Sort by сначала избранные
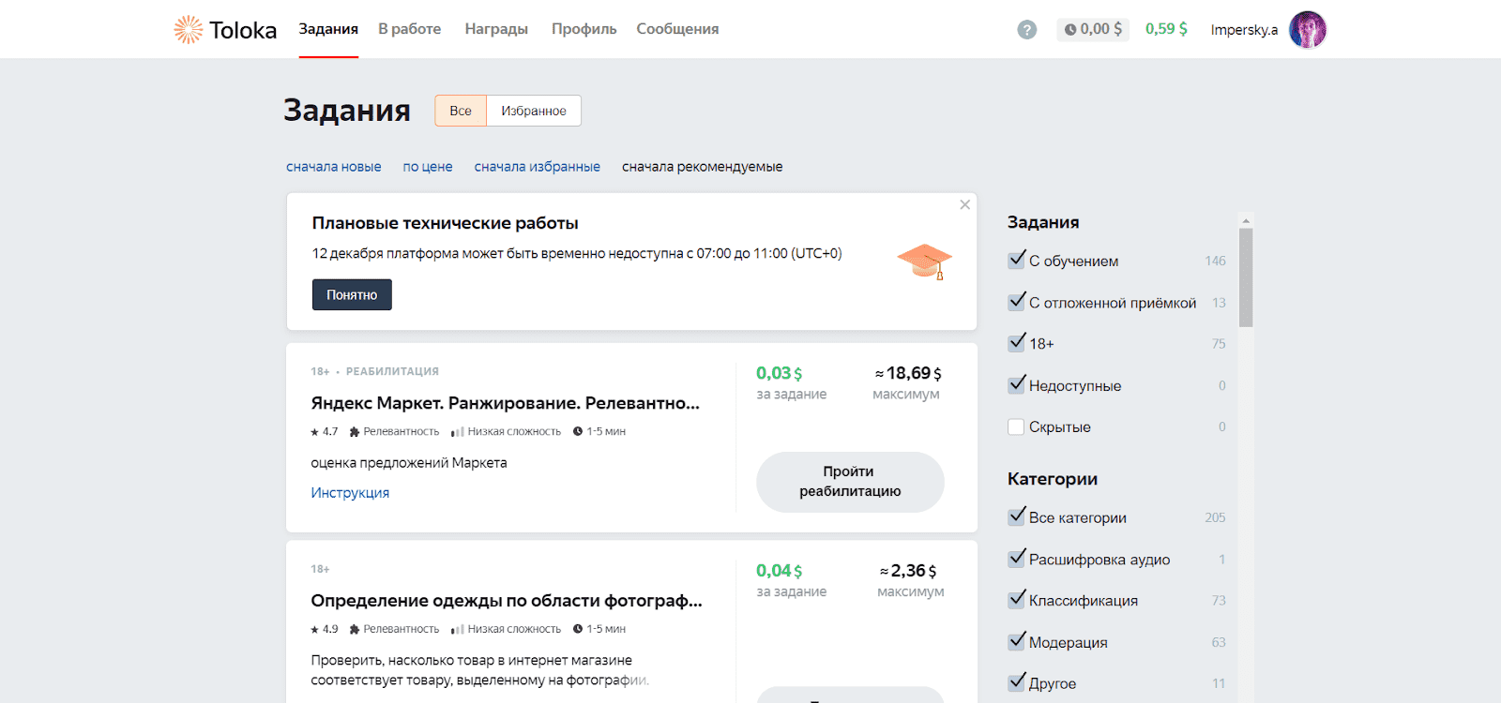This screenshot has height=703, width=1501. [538, 167]
